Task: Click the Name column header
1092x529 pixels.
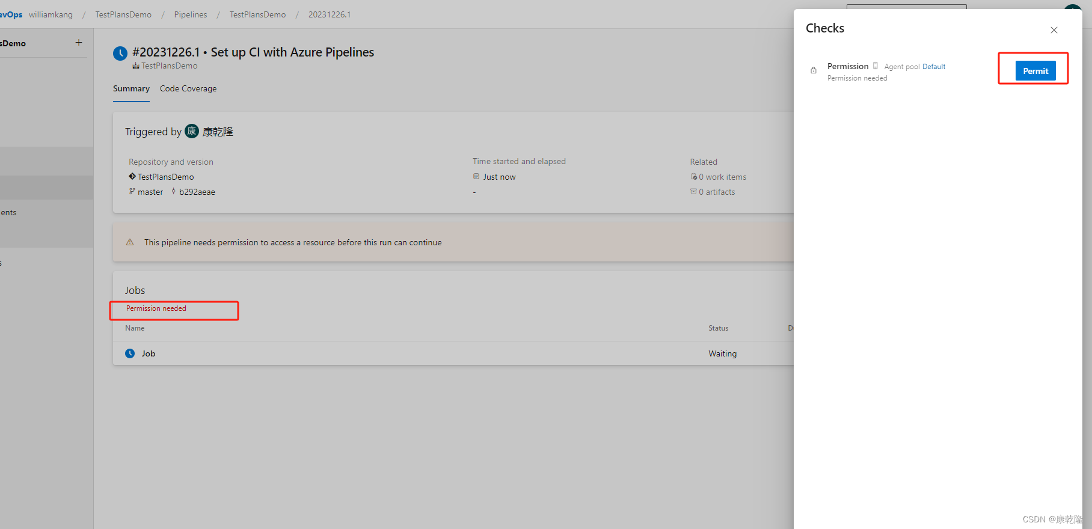Action: point(135,328)
